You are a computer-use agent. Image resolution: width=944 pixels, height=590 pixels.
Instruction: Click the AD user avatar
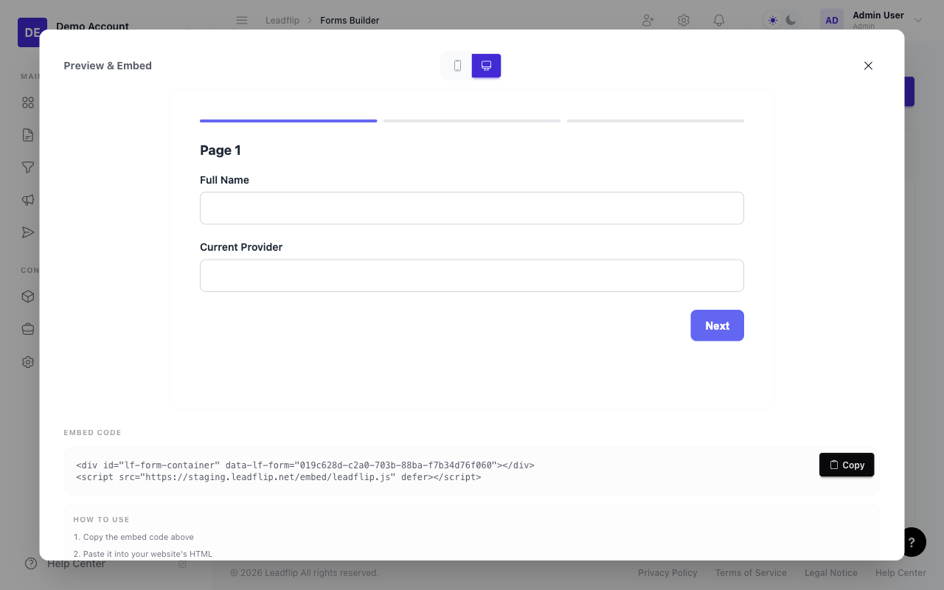pyautogui.click(x=832, y=21)
